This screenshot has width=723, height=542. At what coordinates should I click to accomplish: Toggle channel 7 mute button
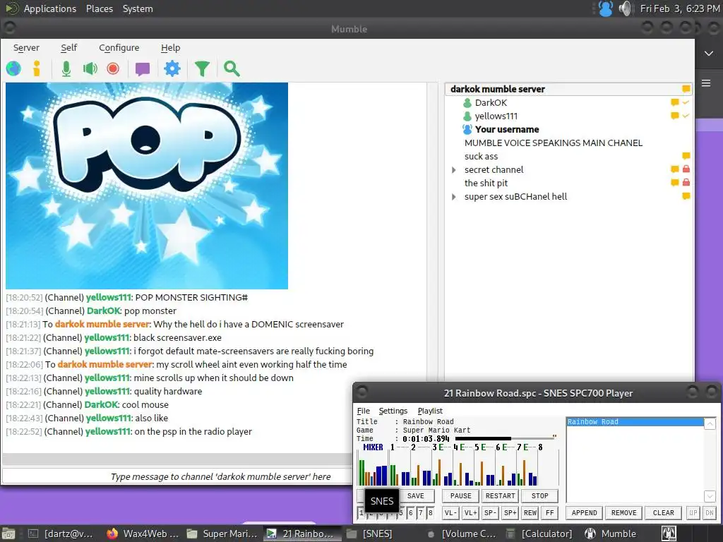421,512
